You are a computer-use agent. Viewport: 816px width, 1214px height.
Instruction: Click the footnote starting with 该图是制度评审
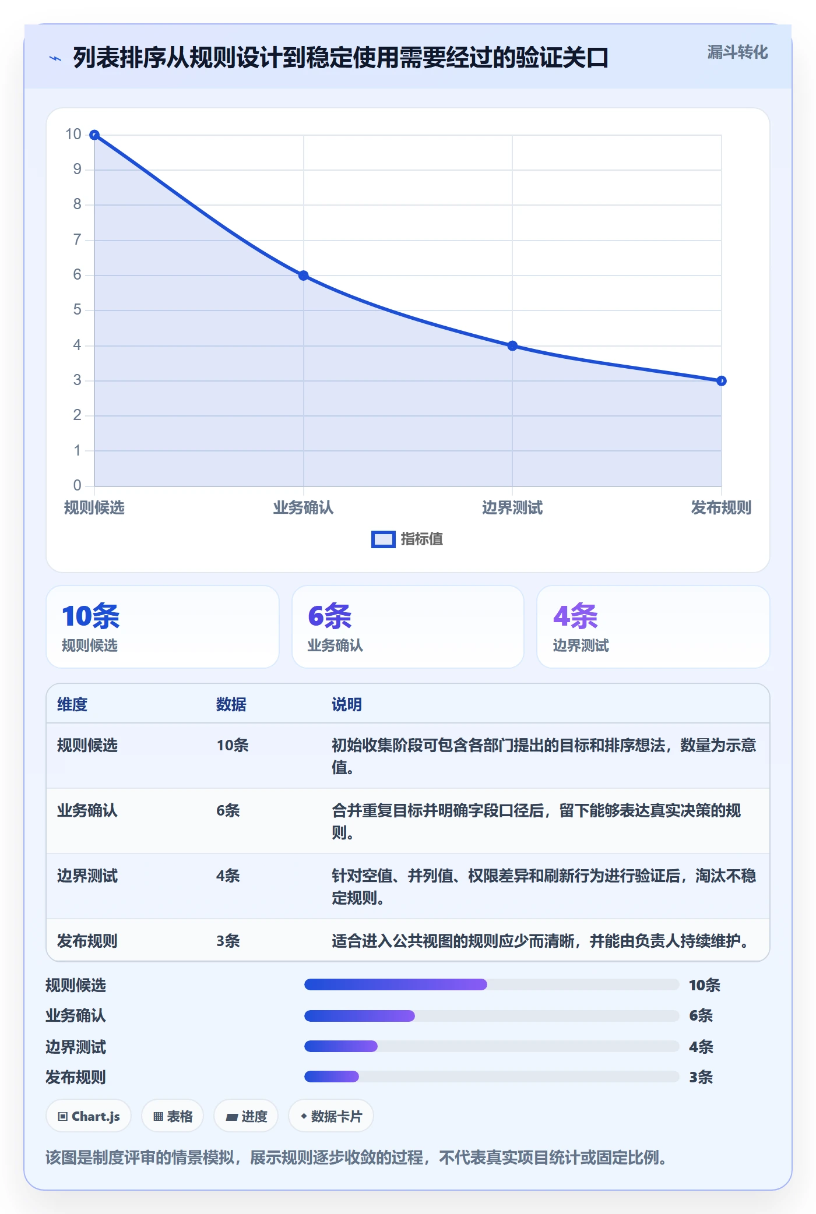click(356, 1158)
